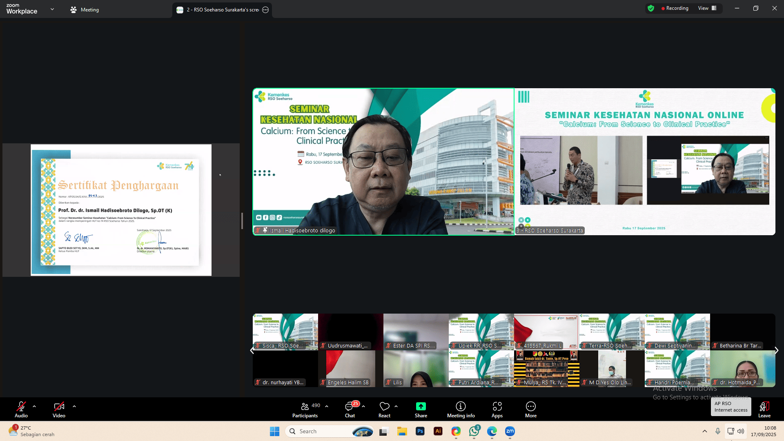Open the Participants panel icon
This screenshot has width=784, height=441.
pos(305,406)
